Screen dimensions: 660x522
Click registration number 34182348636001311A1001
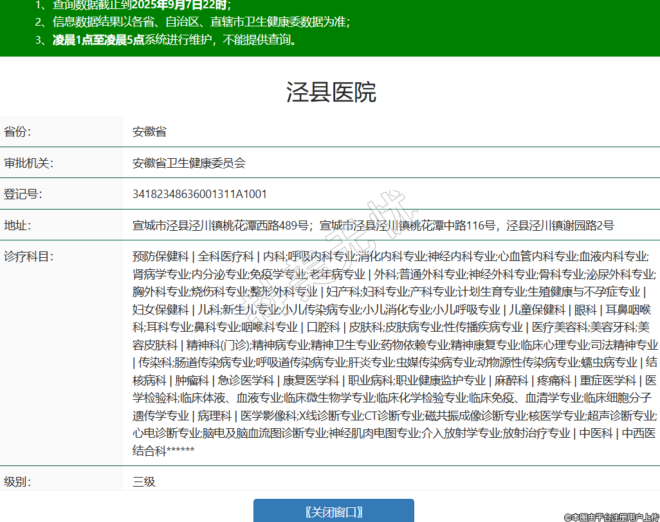pos(199,194)
